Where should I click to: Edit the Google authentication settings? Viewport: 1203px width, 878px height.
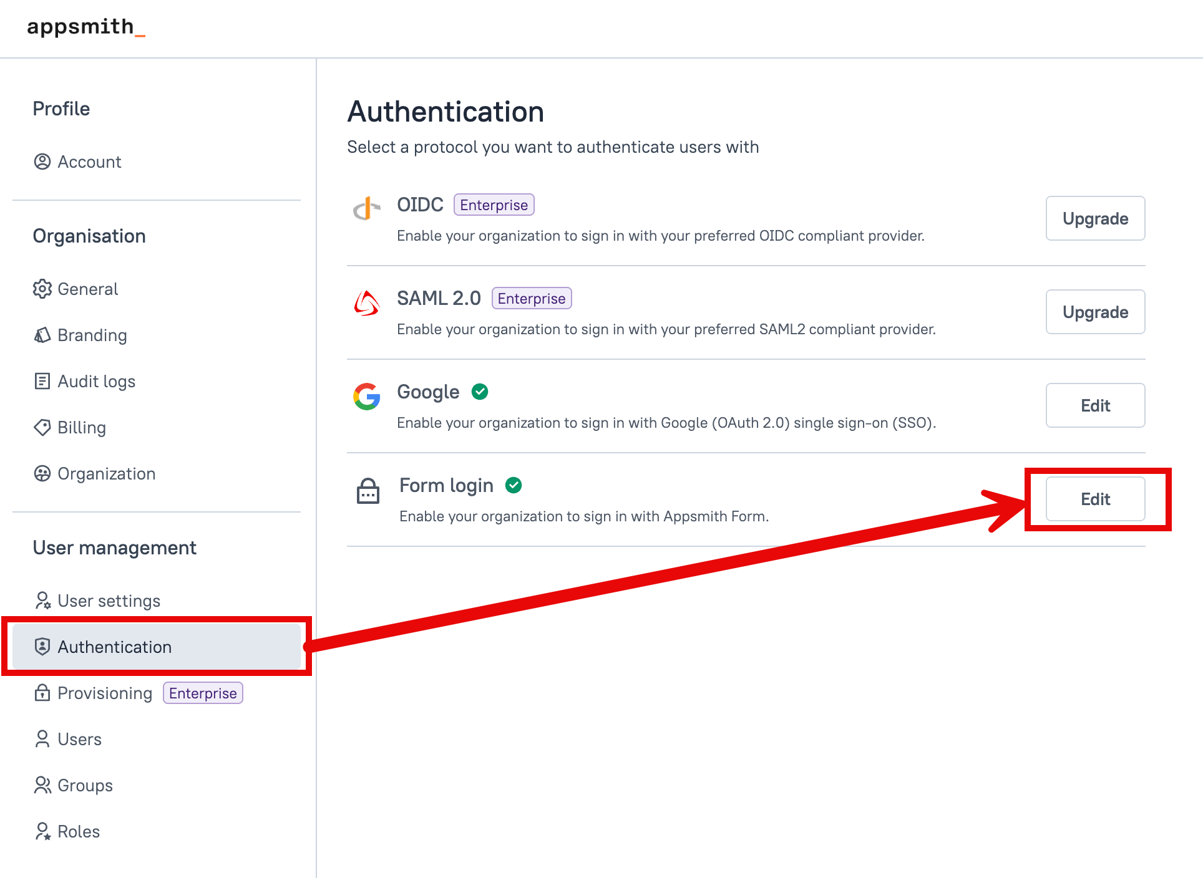coord(1095,405)
